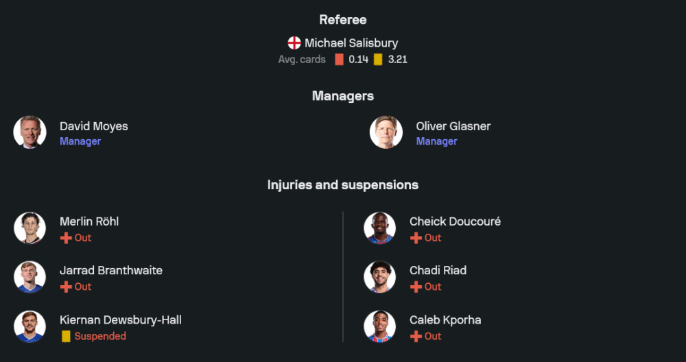Click the injury cross icon under Chadi Riad

[416, 287]
